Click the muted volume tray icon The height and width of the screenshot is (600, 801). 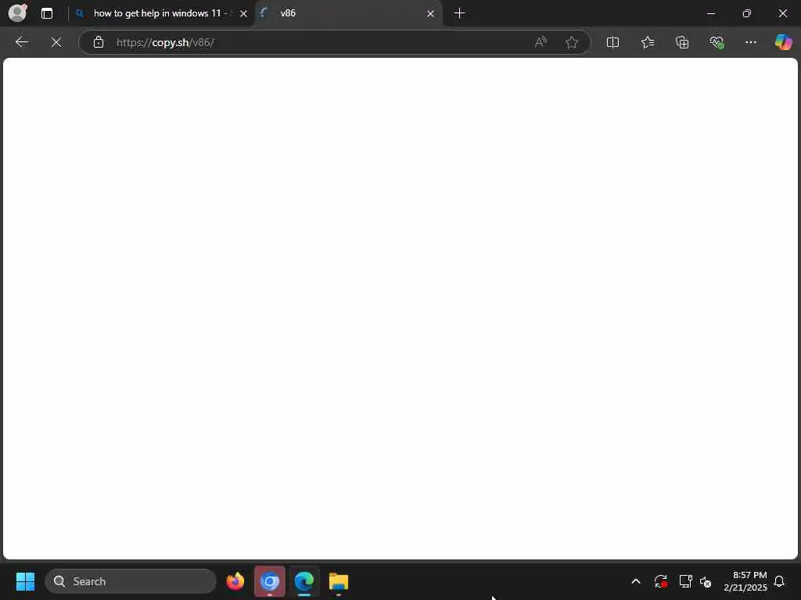tap(706, 581)
